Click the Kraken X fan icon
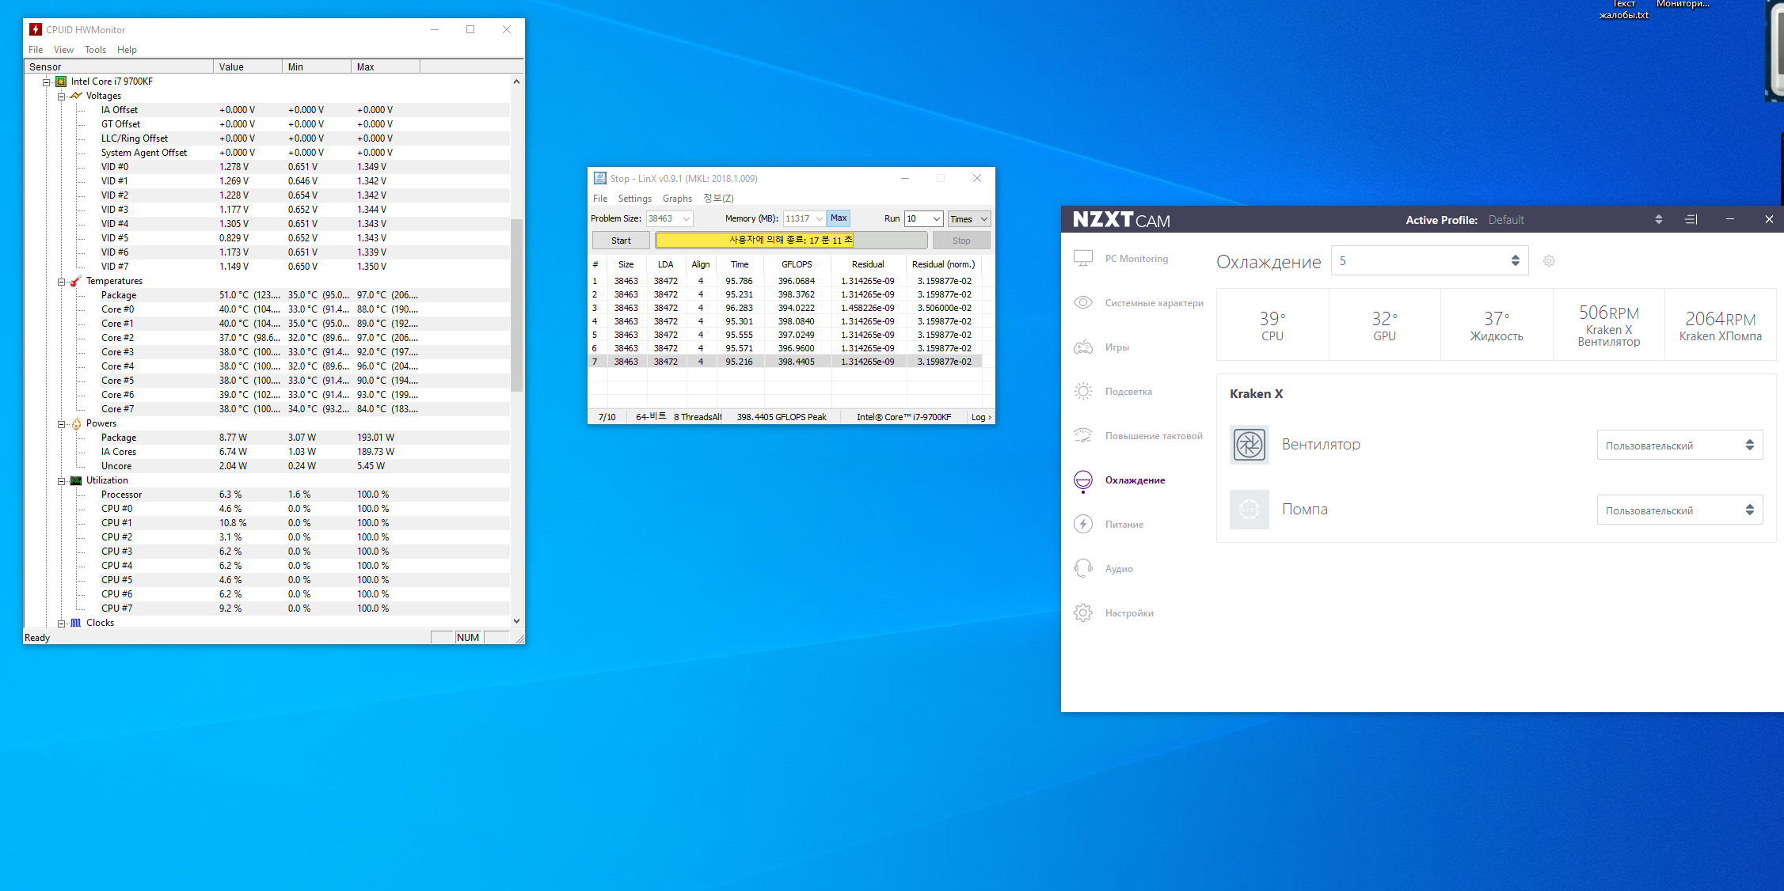 (1249, 445)
